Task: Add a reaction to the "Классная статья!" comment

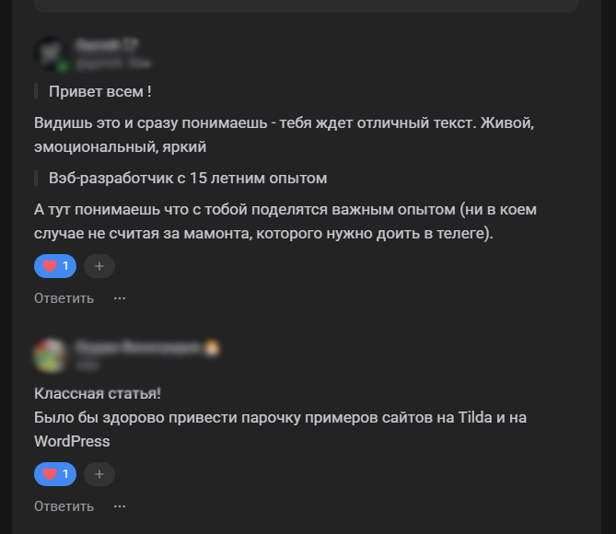Action: (x=99, y=474)
